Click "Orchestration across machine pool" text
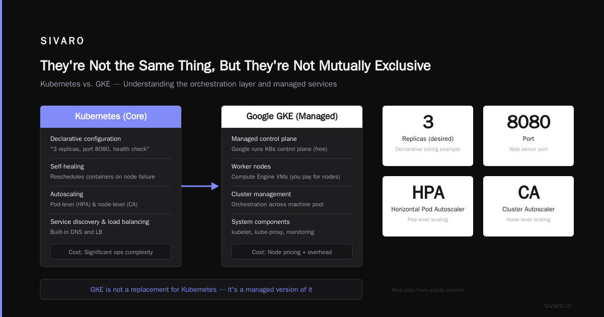Image resolution: width=604 pixels, height=317 pixels. tap(277, 204)
